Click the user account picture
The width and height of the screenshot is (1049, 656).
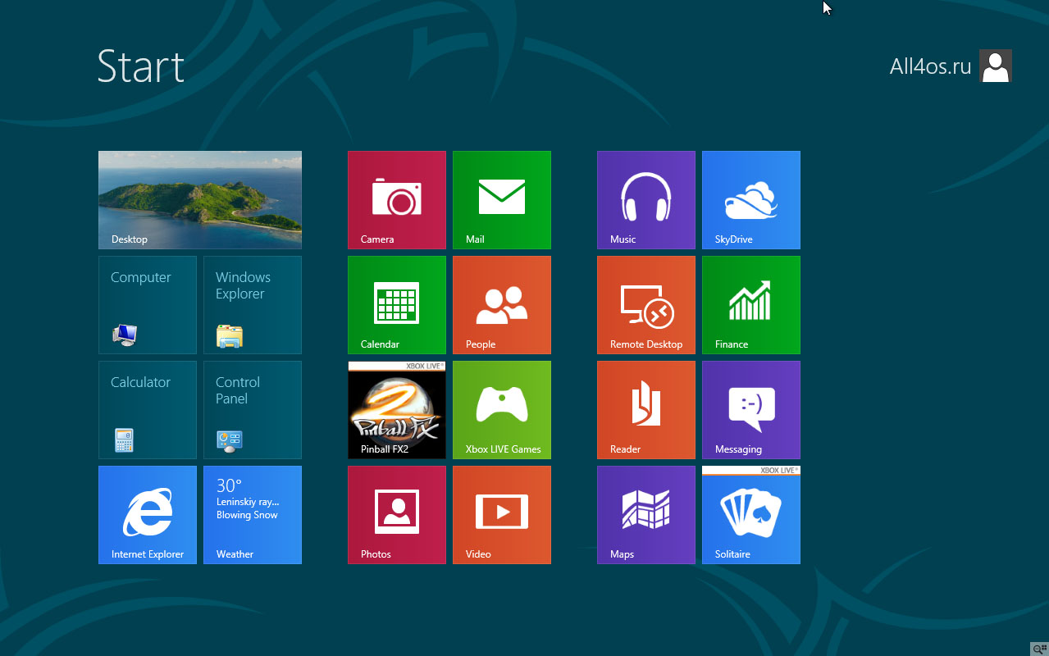point(996,66)
